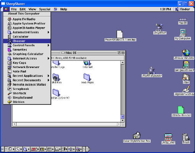Launch Graphing Calculator
The width and height of the screenshot is (195, 153).
[x=27, y=54]
